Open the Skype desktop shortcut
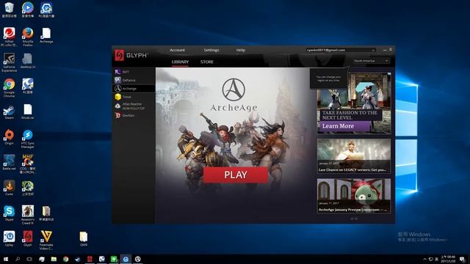Viewport: 470px width, 264px height. (x=9, y=213)
